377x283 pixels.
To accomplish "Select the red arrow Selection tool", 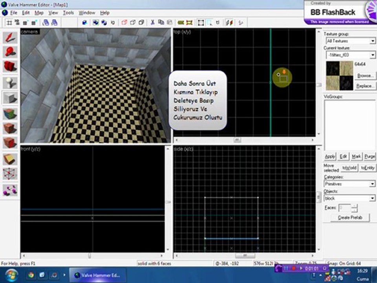I will click(x=10, y=37).
